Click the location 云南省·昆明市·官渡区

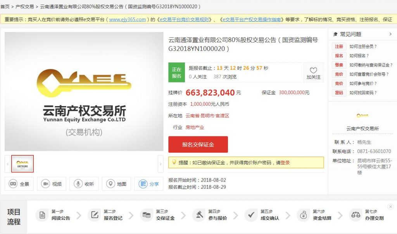click(207, 116)
